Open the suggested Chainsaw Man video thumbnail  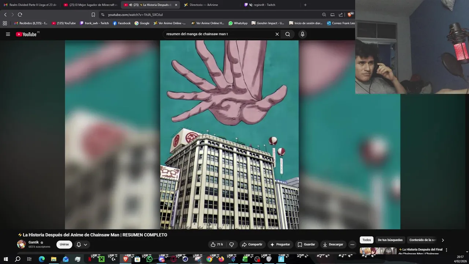click(x=378, y=251)
